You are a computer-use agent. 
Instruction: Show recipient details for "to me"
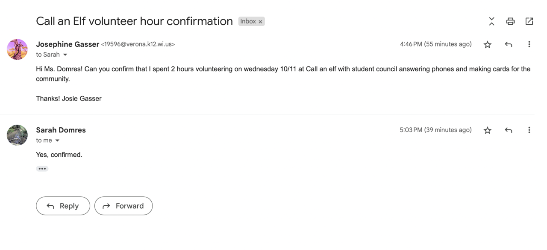click(x=57, y=141)
